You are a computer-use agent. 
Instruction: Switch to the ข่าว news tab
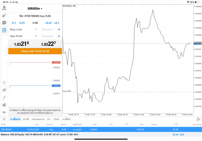[49, 119]
